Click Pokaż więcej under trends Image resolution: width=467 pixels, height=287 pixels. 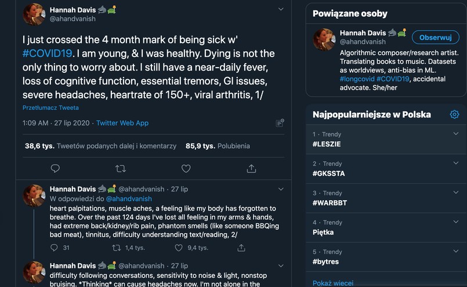(x=333, y=283)
